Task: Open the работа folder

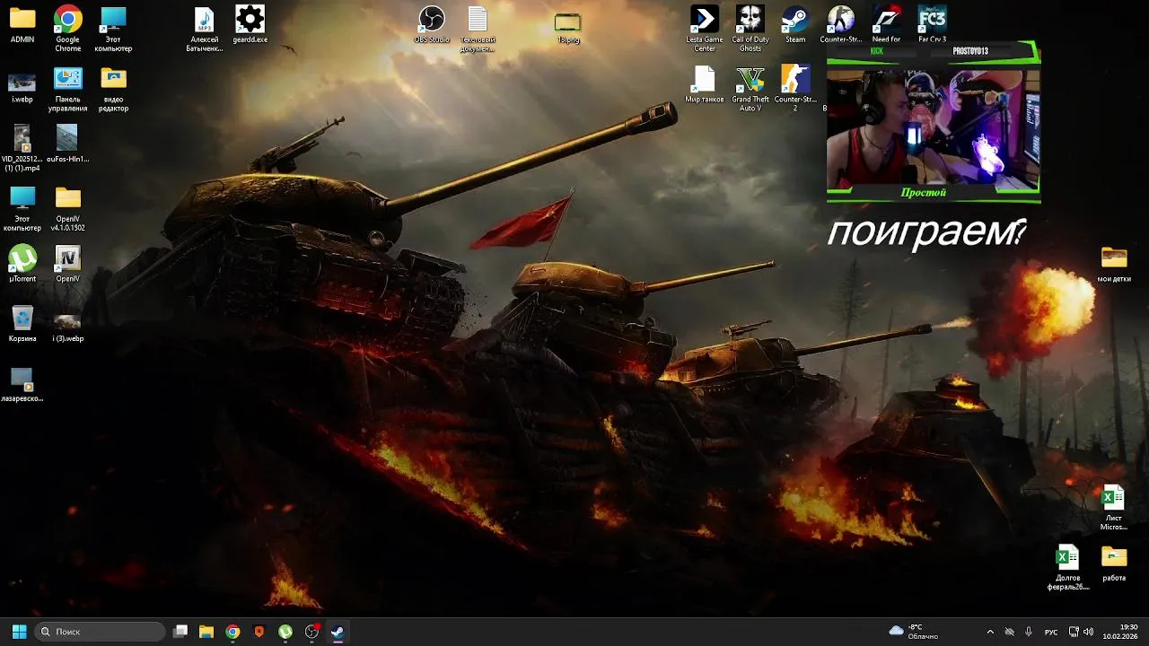Action: [x=1114, y=563]
